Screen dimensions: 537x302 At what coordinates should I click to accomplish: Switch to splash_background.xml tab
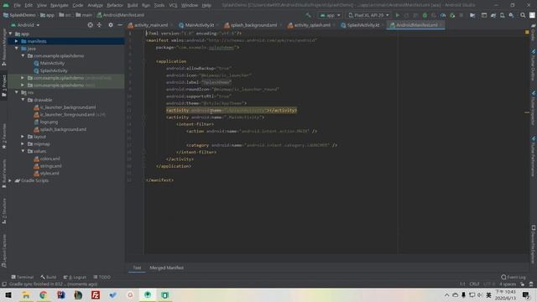[x=253, y=25]
